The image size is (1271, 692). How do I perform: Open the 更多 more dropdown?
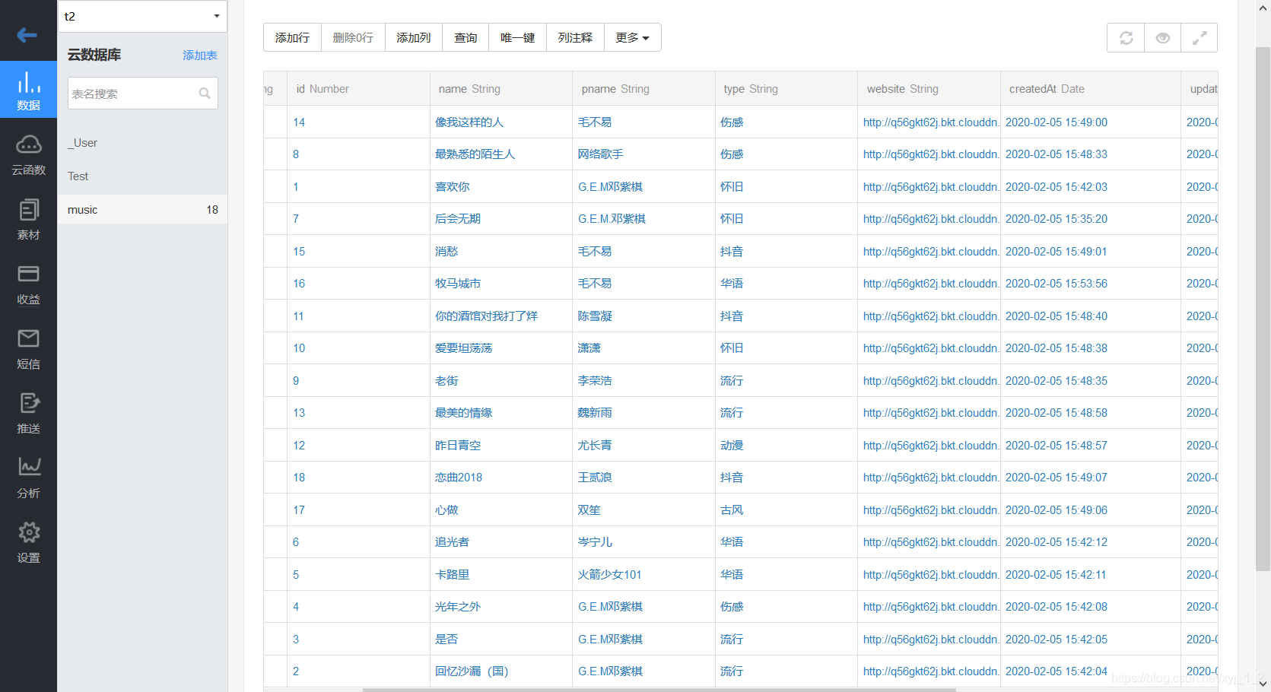coord(632,37)
